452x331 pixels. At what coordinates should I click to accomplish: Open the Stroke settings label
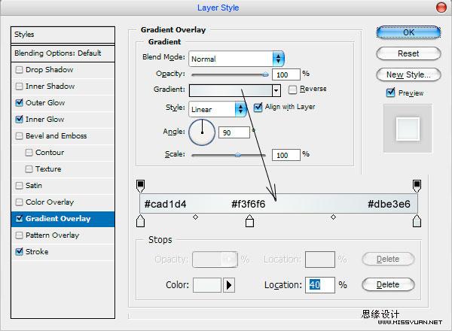37,252
